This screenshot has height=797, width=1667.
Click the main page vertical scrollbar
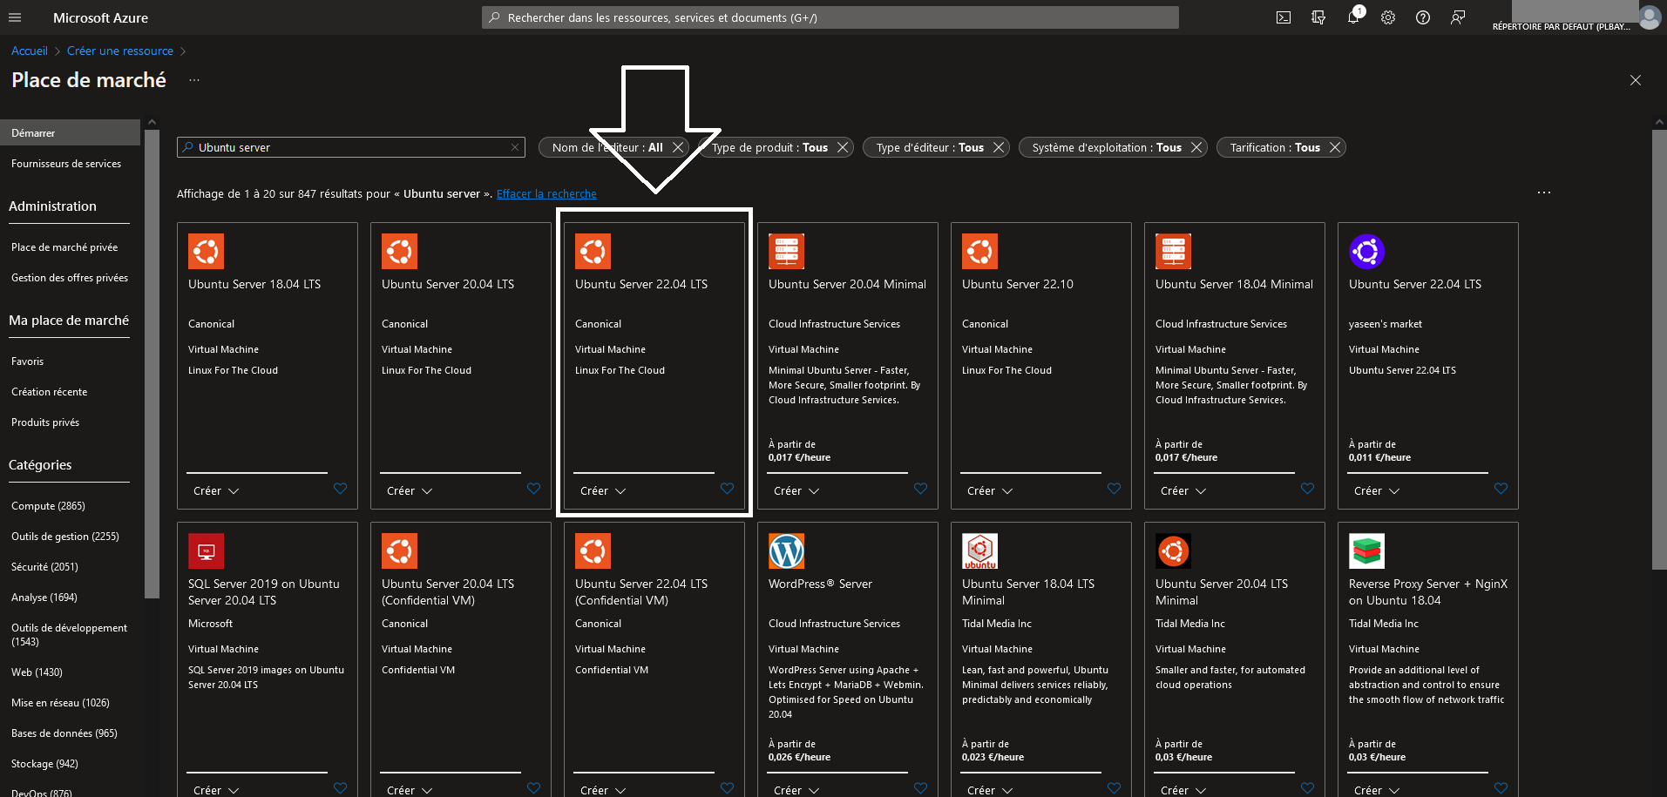click(1659, 349)
